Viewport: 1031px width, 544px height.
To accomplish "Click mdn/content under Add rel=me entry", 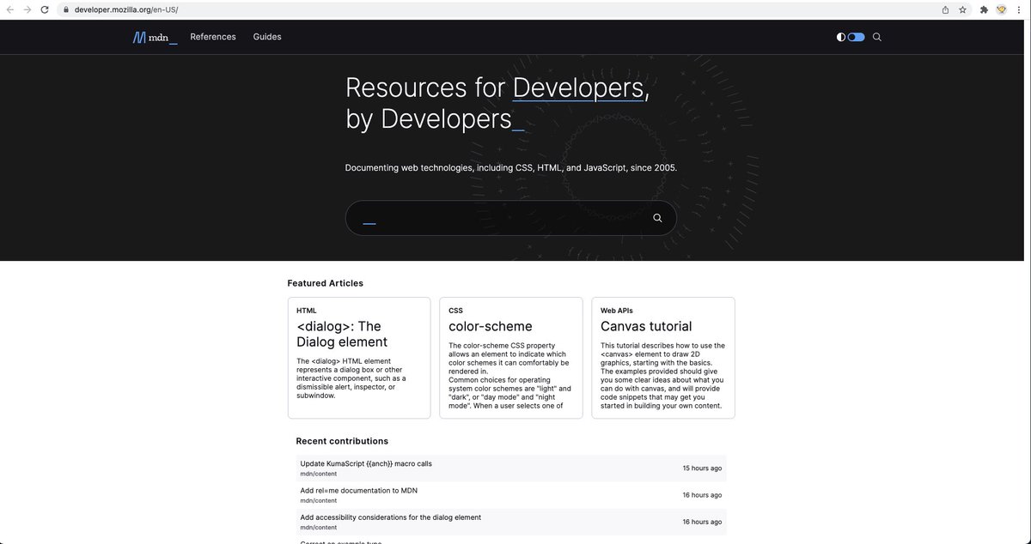I will tap(318, 500).
